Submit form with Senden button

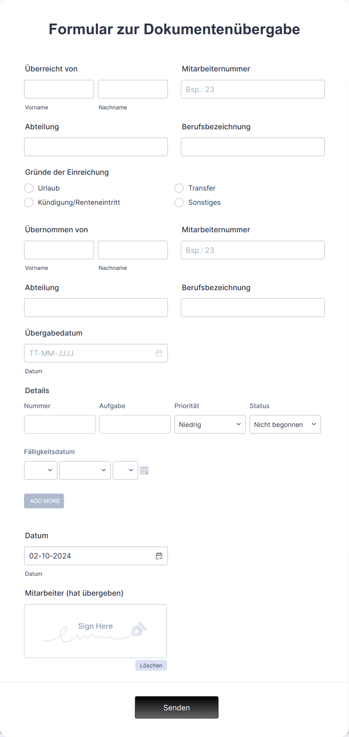[176, 707]
